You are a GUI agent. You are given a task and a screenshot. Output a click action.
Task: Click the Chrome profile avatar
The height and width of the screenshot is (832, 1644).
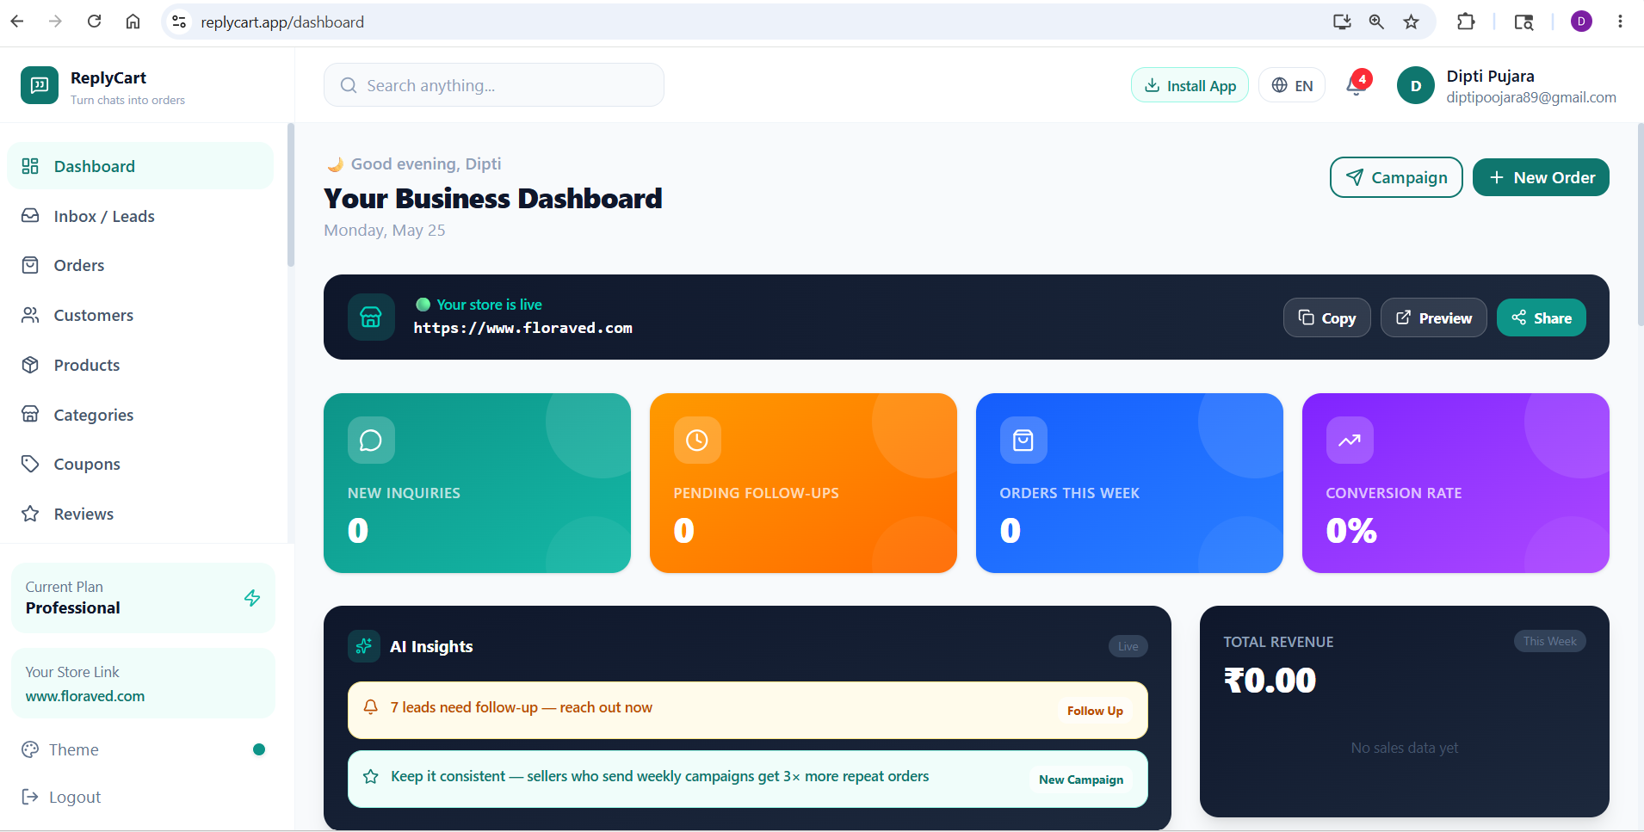coord(1581,22)
